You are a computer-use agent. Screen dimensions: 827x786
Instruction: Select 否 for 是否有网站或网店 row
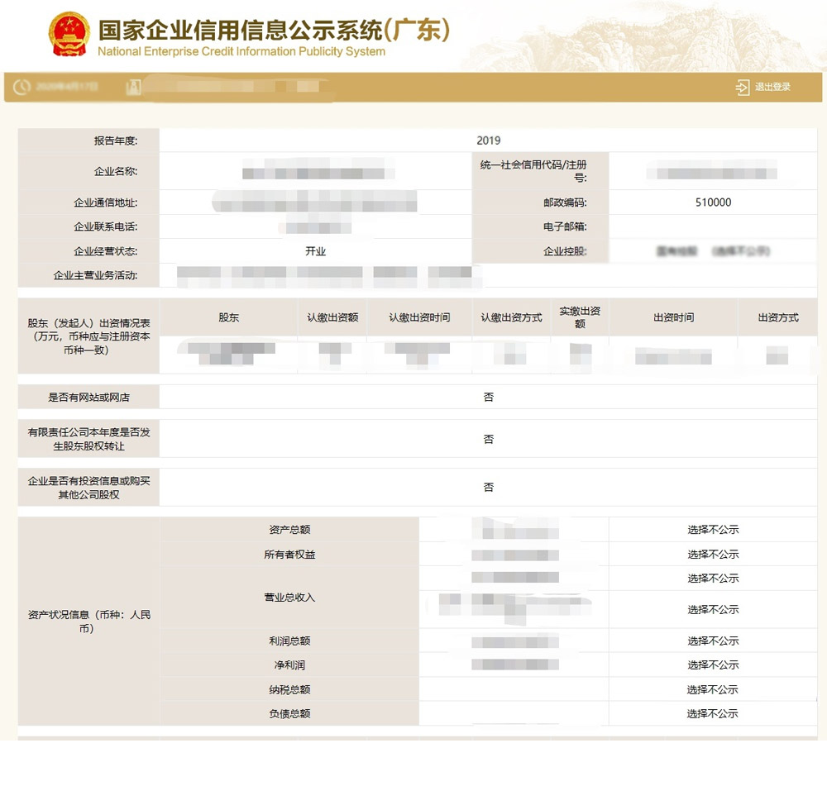488,398
